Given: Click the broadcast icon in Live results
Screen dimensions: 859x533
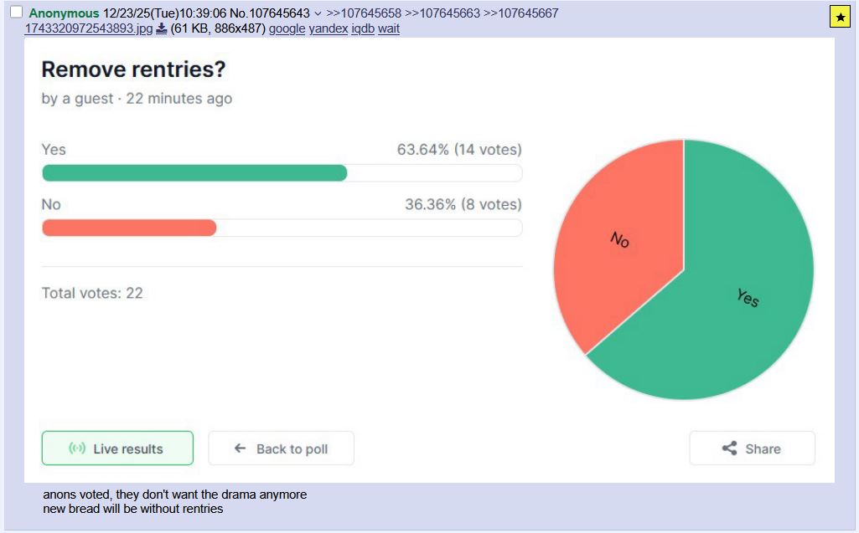Looking at the screenshot, I should coord(77,448).
